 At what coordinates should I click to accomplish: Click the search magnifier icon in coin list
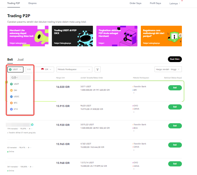point(13,77)
